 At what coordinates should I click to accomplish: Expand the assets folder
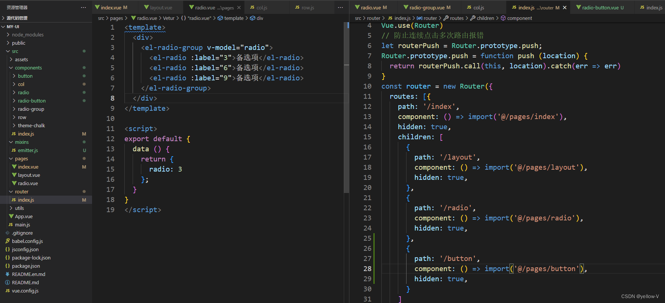coord(11,59)
